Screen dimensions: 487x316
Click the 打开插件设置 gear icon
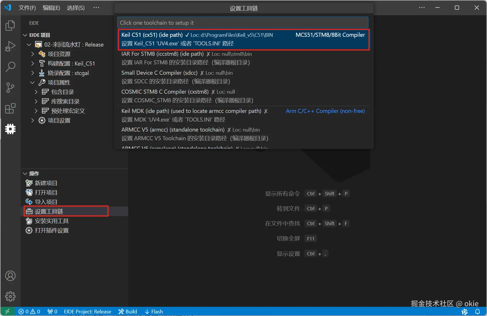point(29,230)
